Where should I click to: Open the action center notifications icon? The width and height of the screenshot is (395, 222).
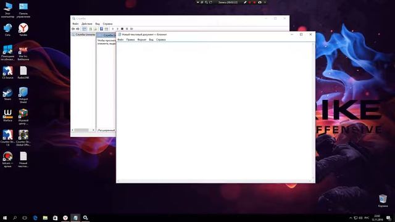click(x=388, y=218)
